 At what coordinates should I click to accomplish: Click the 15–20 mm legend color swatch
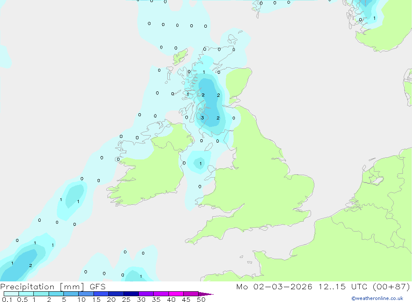pyautogui.click(x=101, y=294)
